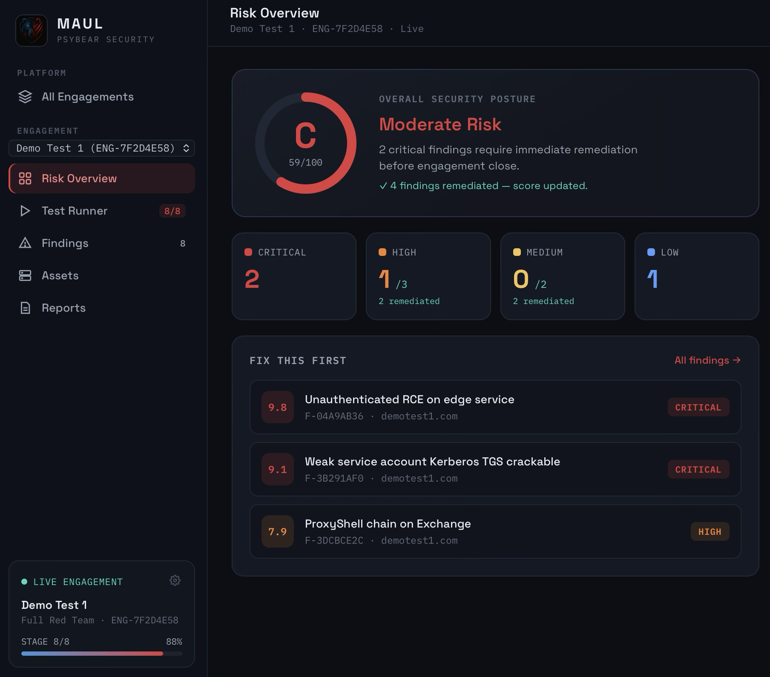Click the 2 remediated note under High
The height and width of the screenshot is (677, 770).
point(409,301)
